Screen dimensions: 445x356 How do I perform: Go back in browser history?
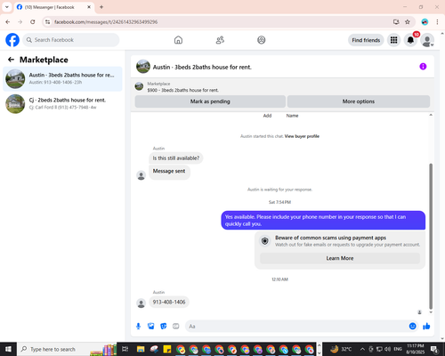click(x=8, y=22)
